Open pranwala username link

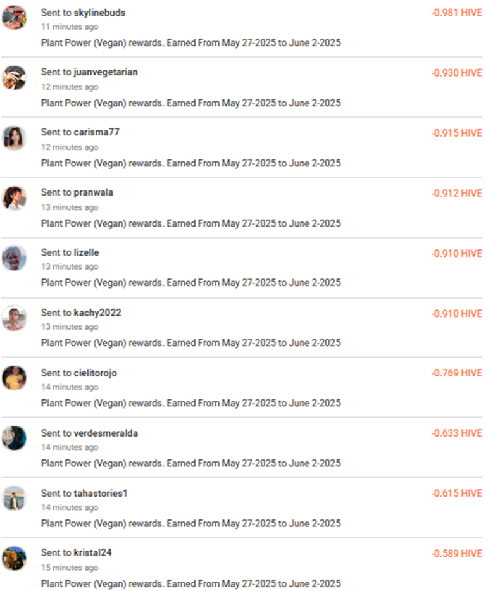click(94, 192)
